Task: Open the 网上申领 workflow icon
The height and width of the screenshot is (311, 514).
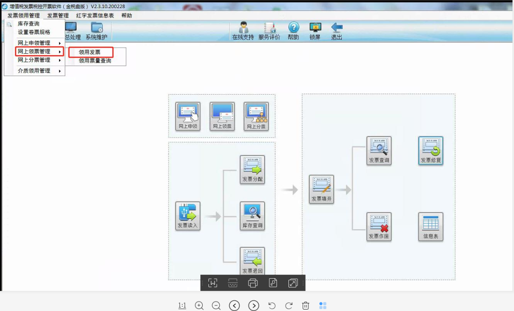Action: coord(188,116)
